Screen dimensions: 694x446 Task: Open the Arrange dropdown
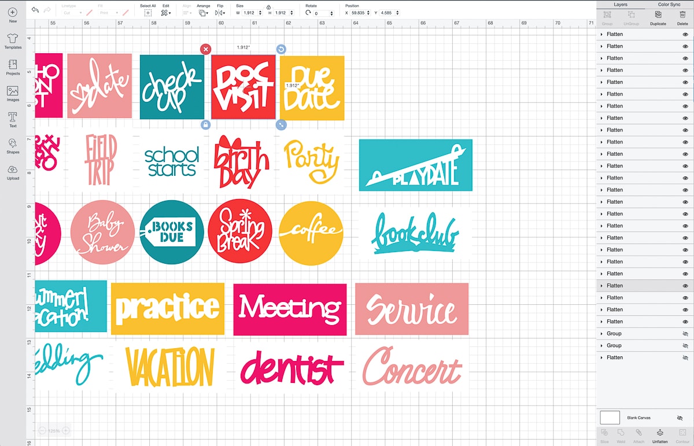click(204, 12)
